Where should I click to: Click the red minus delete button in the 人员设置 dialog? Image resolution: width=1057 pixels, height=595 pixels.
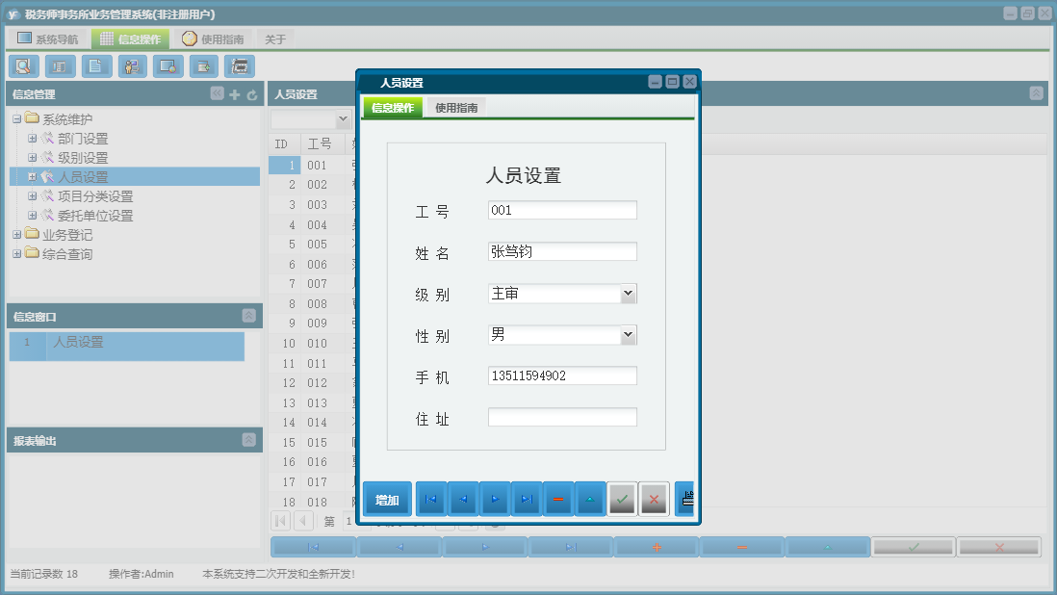tap(558, 500)
